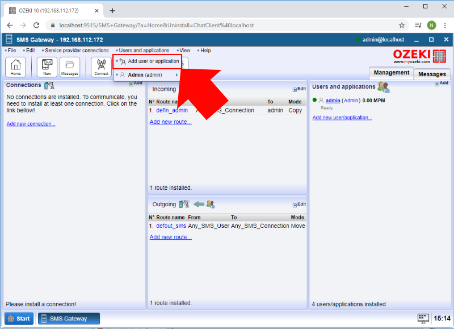Reload the browser page
The image size is (454, 329).
click(36, 25)
